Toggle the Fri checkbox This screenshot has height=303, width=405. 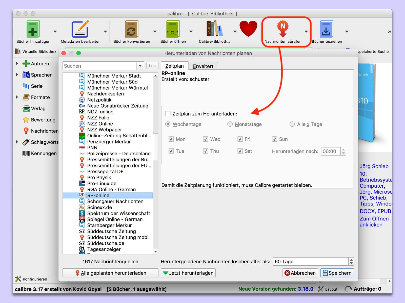coord(240,139)
